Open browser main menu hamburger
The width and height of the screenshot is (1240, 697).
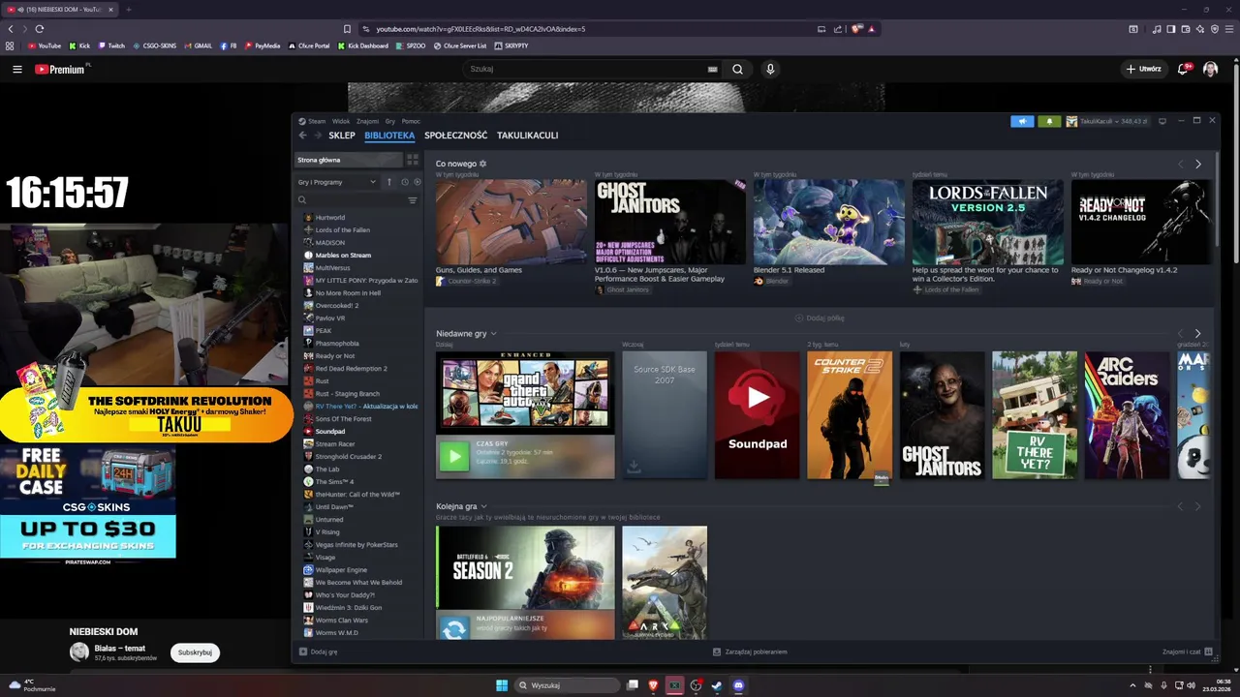1228,29
